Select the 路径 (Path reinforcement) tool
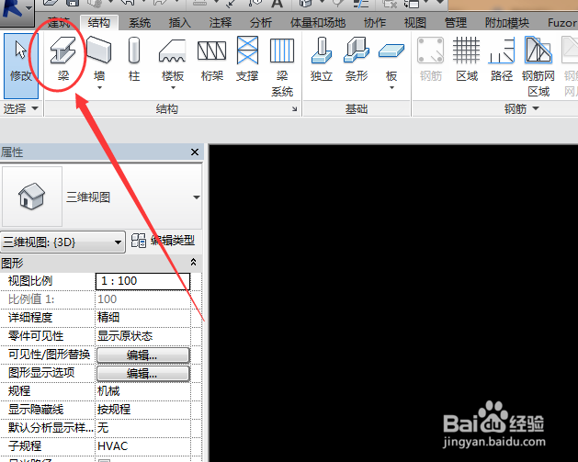The height and width of the screenshot is (462, 578). pyautogui.click(x=502, y=59)
